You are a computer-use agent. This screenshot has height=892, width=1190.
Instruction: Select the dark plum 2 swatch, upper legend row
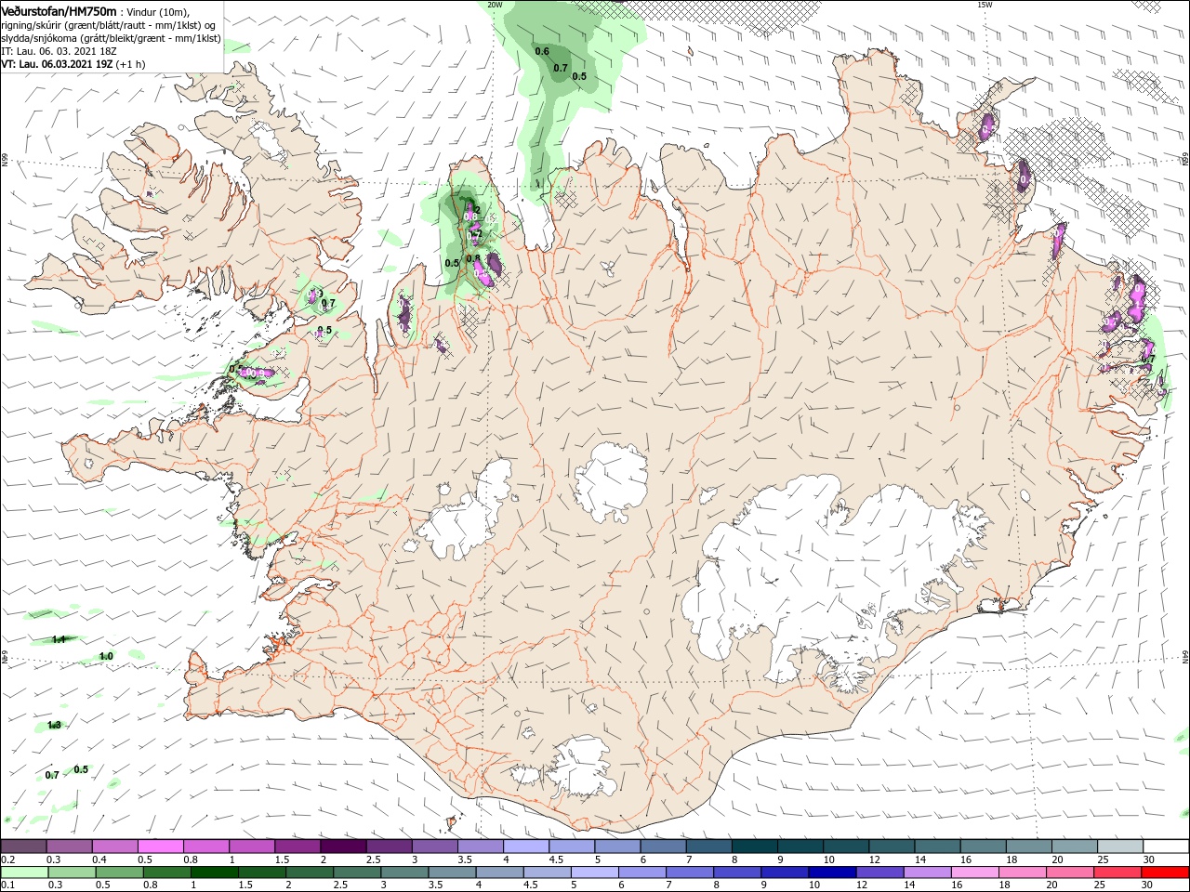click(x=343, y=846)
